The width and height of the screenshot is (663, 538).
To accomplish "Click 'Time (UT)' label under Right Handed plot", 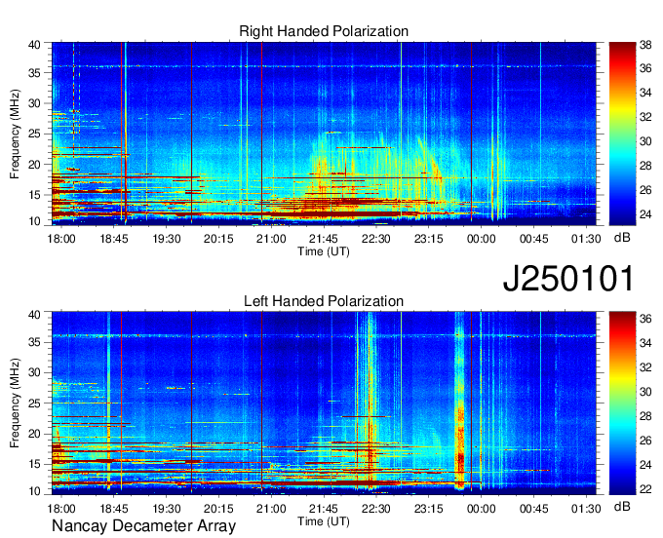I will [x=324, y=251].
